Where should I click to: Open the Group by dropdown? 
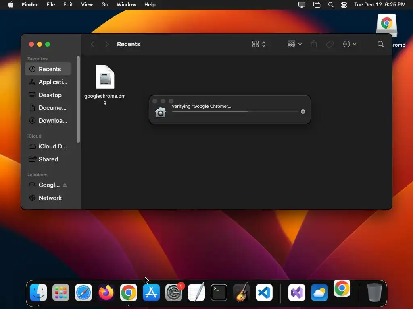[294, 44]
